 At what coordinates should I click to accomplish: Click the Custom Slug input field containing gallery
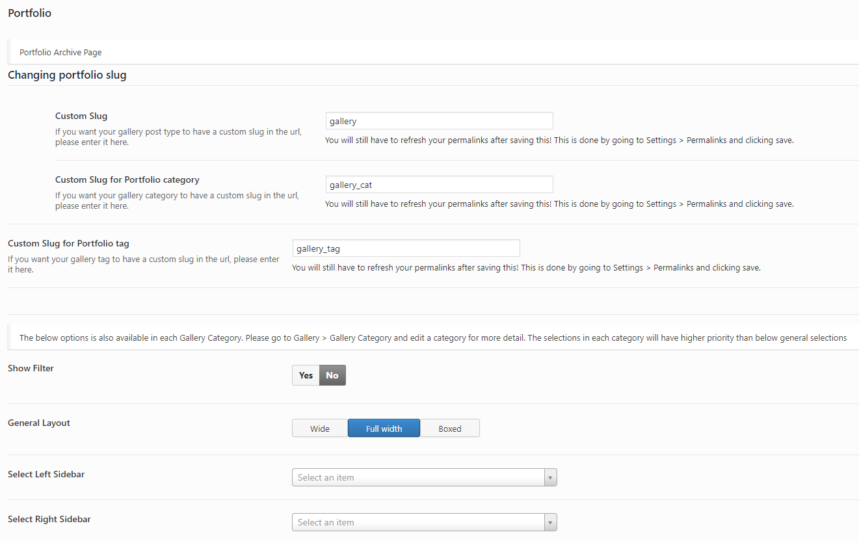pos(439,121)
